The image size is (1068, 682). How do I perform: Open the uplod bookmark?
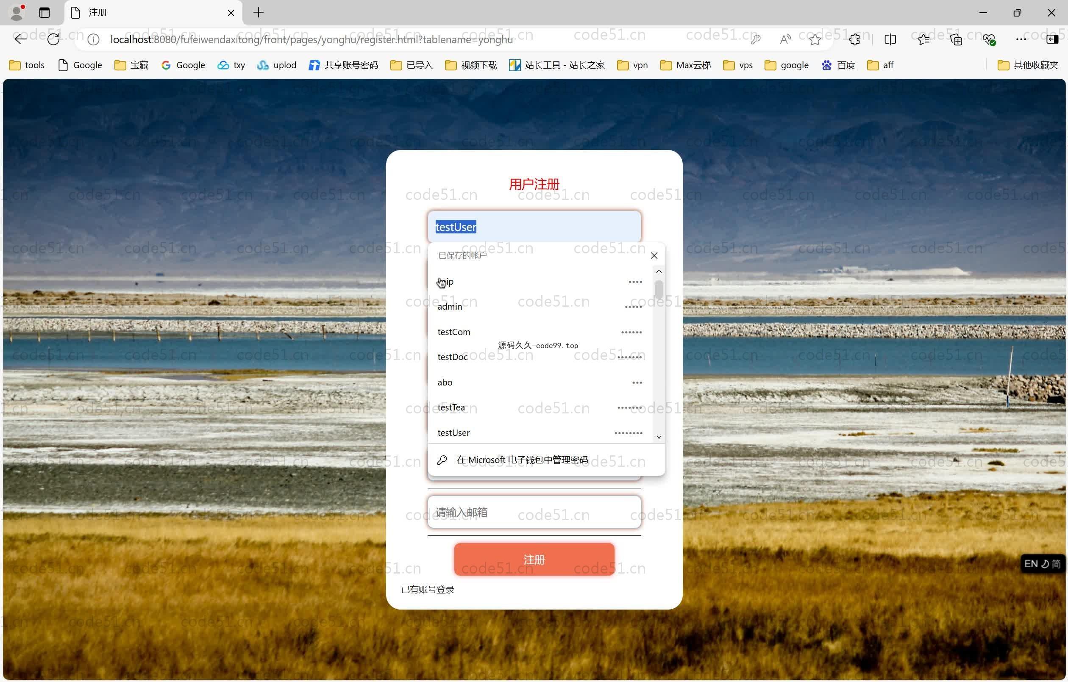276,65
